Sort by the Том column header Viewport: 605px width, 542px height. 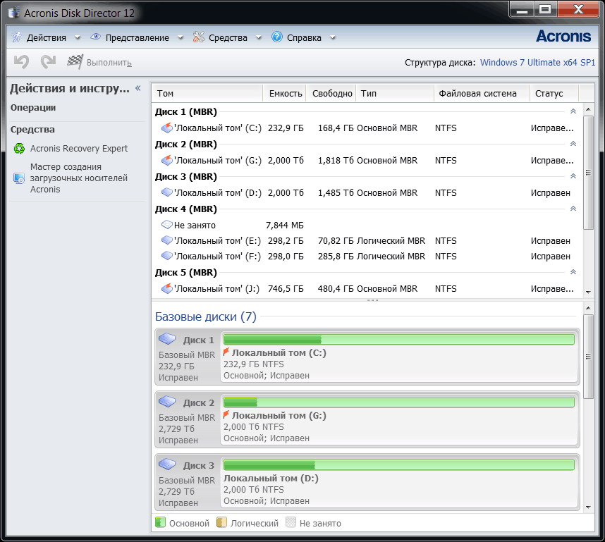[207, 93]
